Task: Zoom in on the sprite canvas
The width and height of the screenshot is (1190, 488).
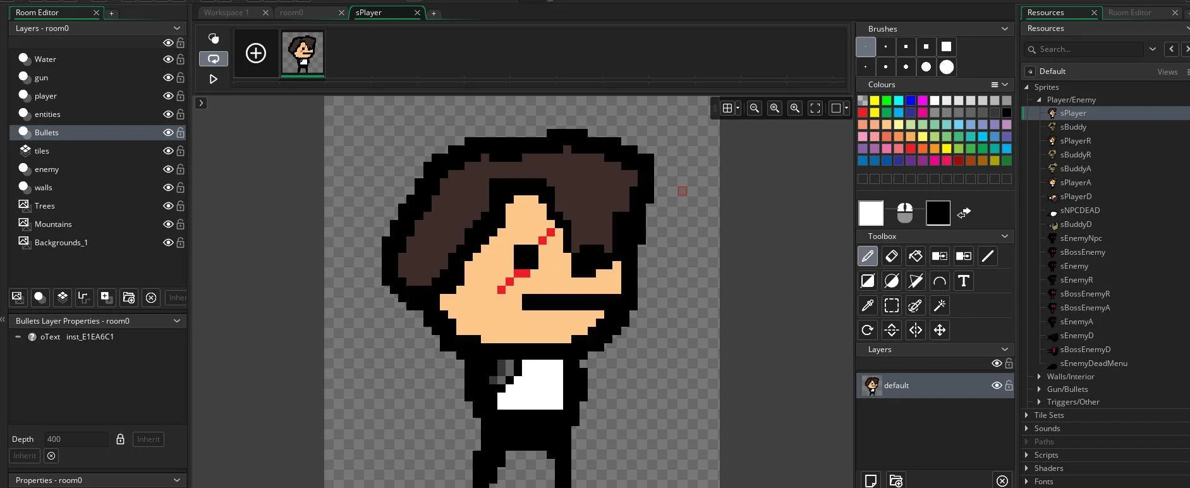Action: click(795, 108)
